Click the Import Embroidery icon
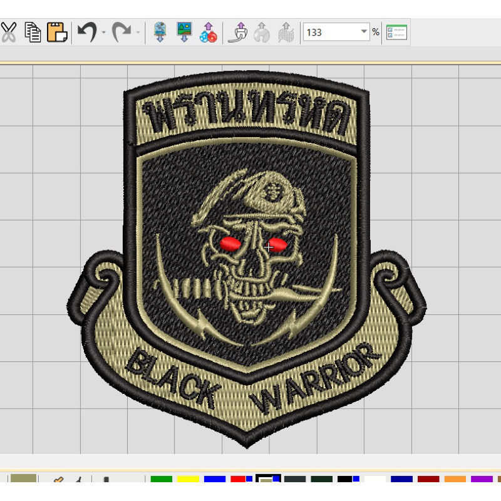 point(160,32)
